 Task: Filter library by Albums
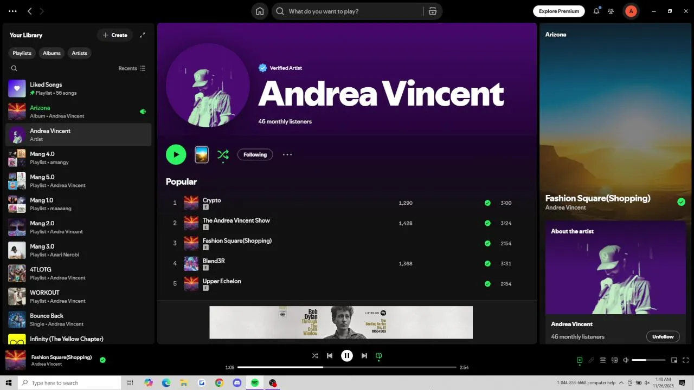[52, 53]
